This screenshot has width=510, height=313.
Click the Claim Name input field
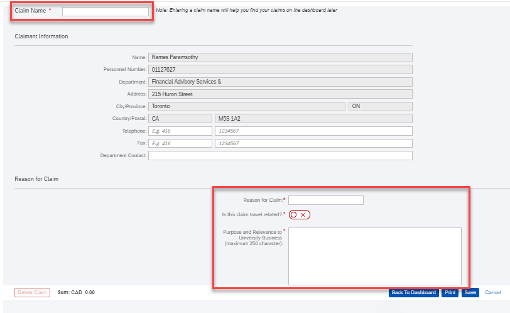pyautogui.click(x=106, y=11)
